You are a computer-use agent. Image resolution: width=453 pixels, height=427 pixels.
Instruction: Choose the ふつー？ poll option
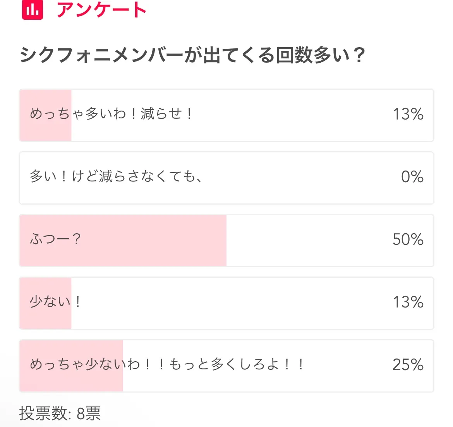tap(55, 239)
